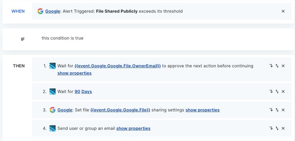Click the reorder arrows on action 4
Image resolution: width=295 pixels, height=141 pixels.
(277, 128)
